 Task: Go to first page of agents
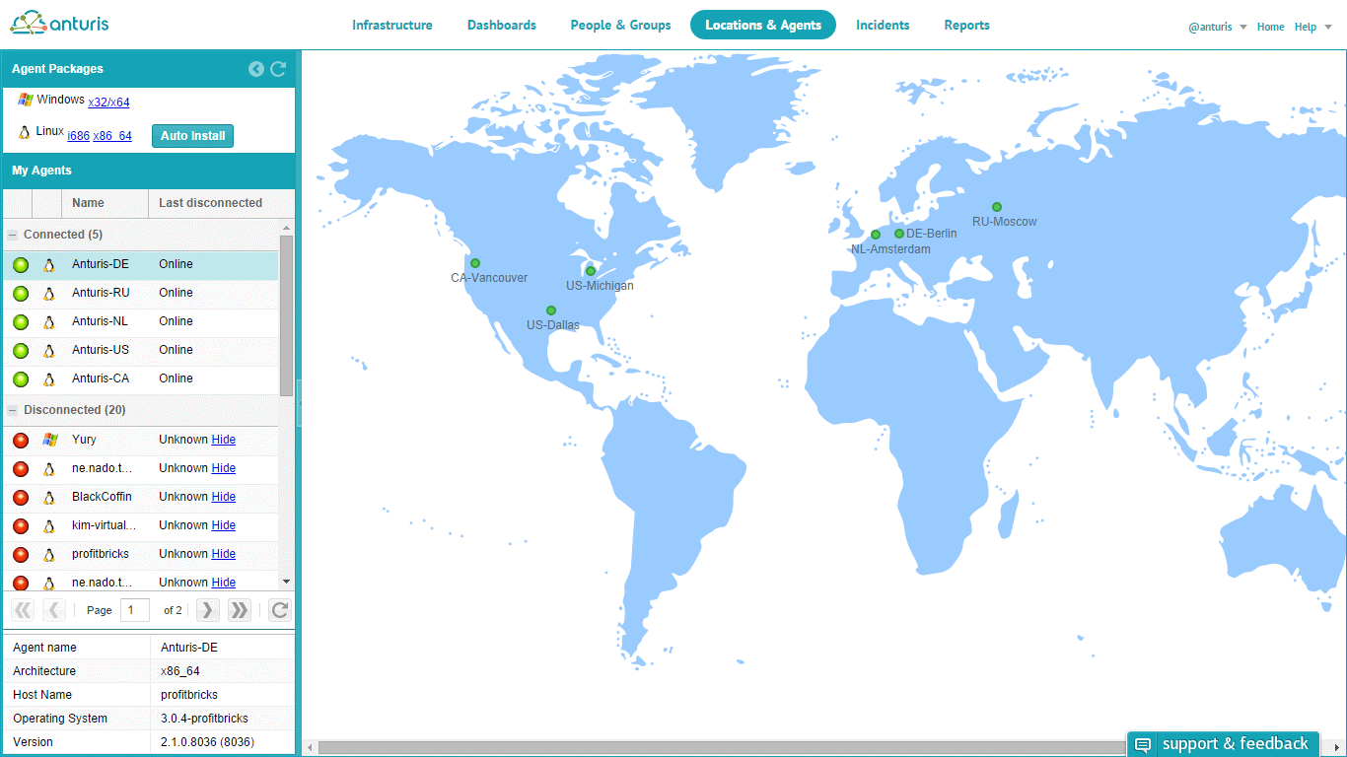point(23,610)
